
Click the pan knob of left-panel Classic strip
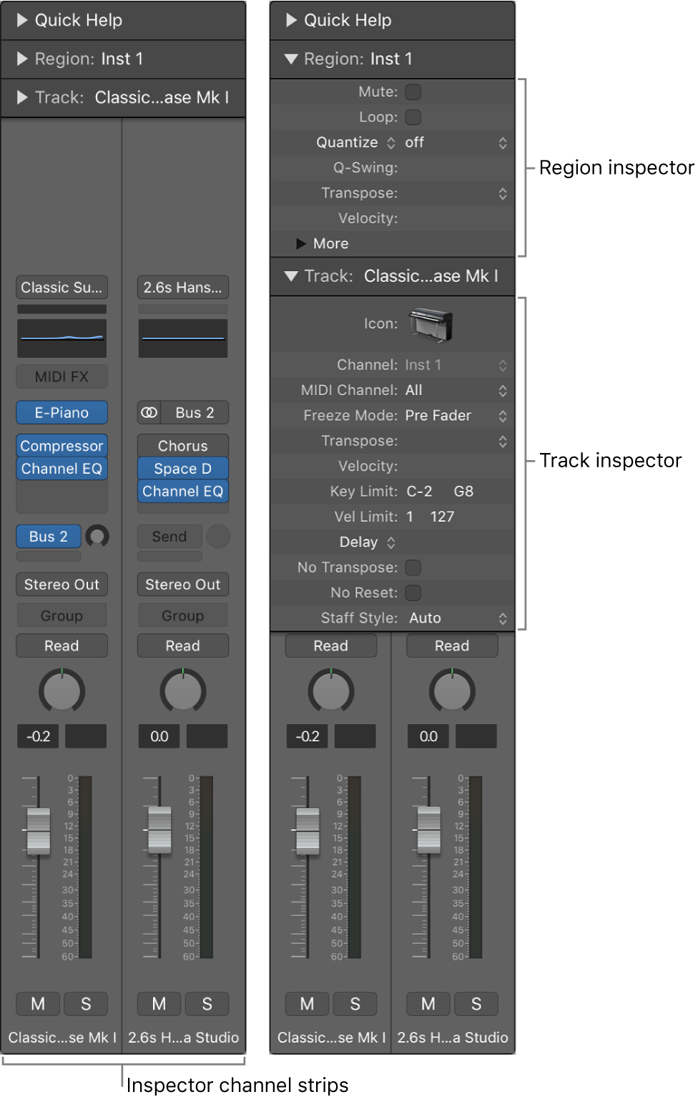[62, 691]
